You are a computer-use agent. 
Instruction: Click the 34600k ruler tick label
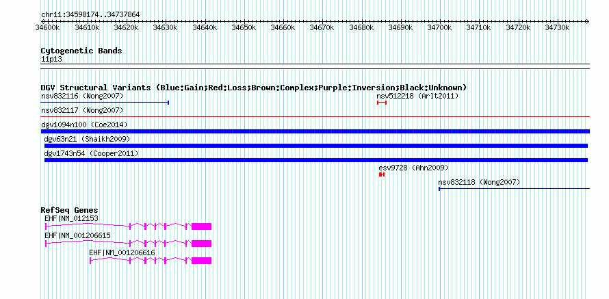[x=48, y=27]
